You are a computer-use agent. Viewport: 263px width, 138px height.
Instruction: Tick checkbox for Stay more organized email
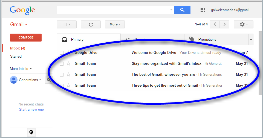coord(62,64)
